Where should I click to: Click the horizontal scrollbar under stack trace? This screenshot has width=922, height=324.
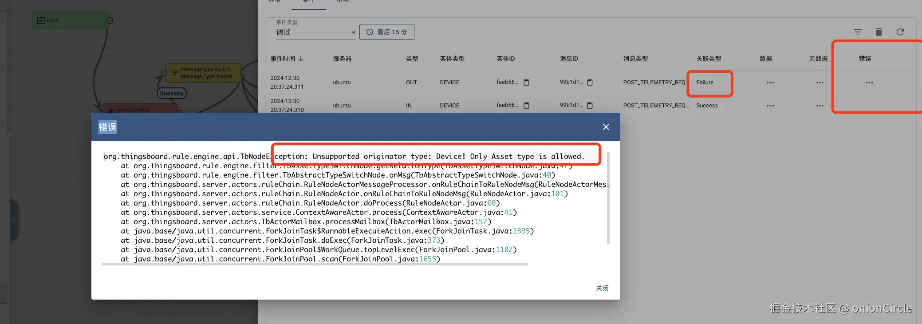click(315, 264)
